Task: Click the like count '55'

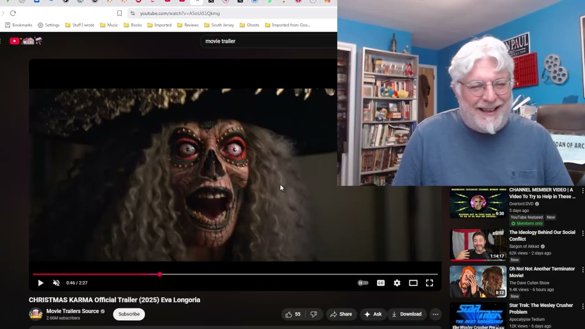Action: point(298,314)
